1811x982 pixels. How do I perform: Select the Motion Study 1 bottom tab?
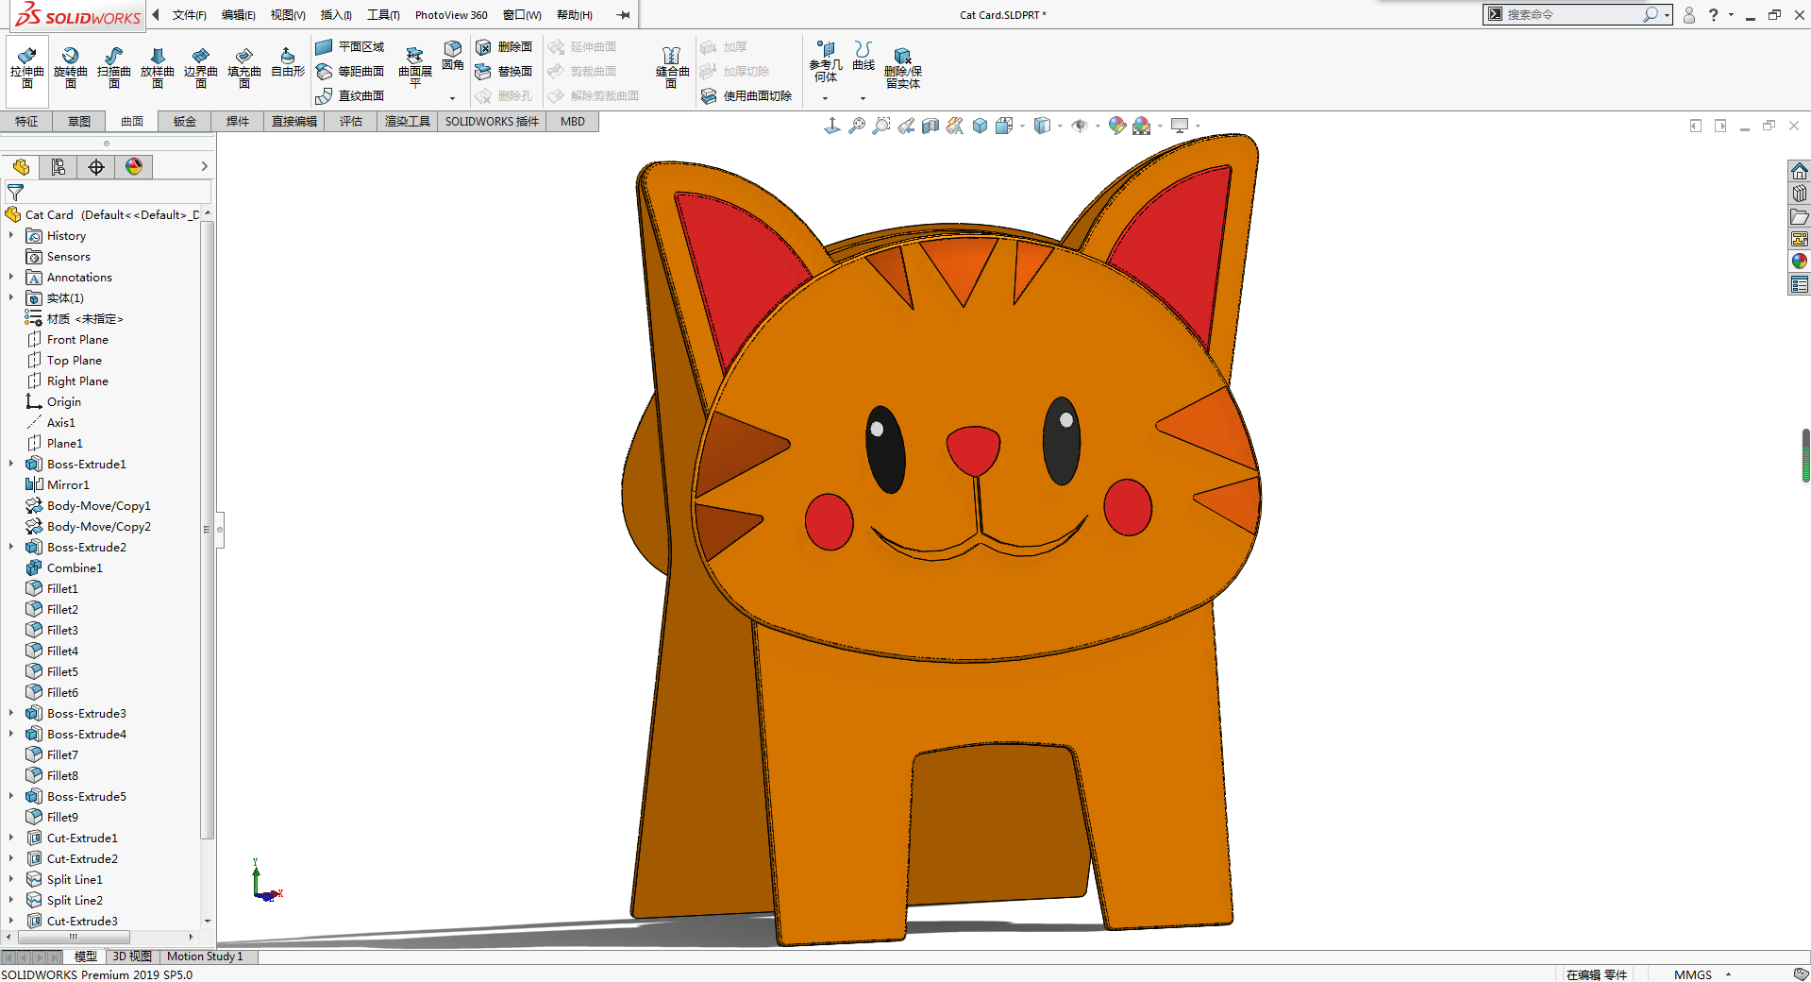click(205, 957)
